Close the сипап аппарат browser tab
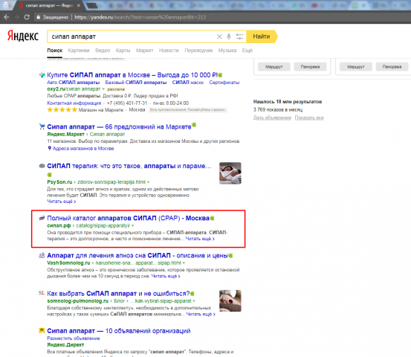This screenshot has width=411, height=357. pos(78,5)
